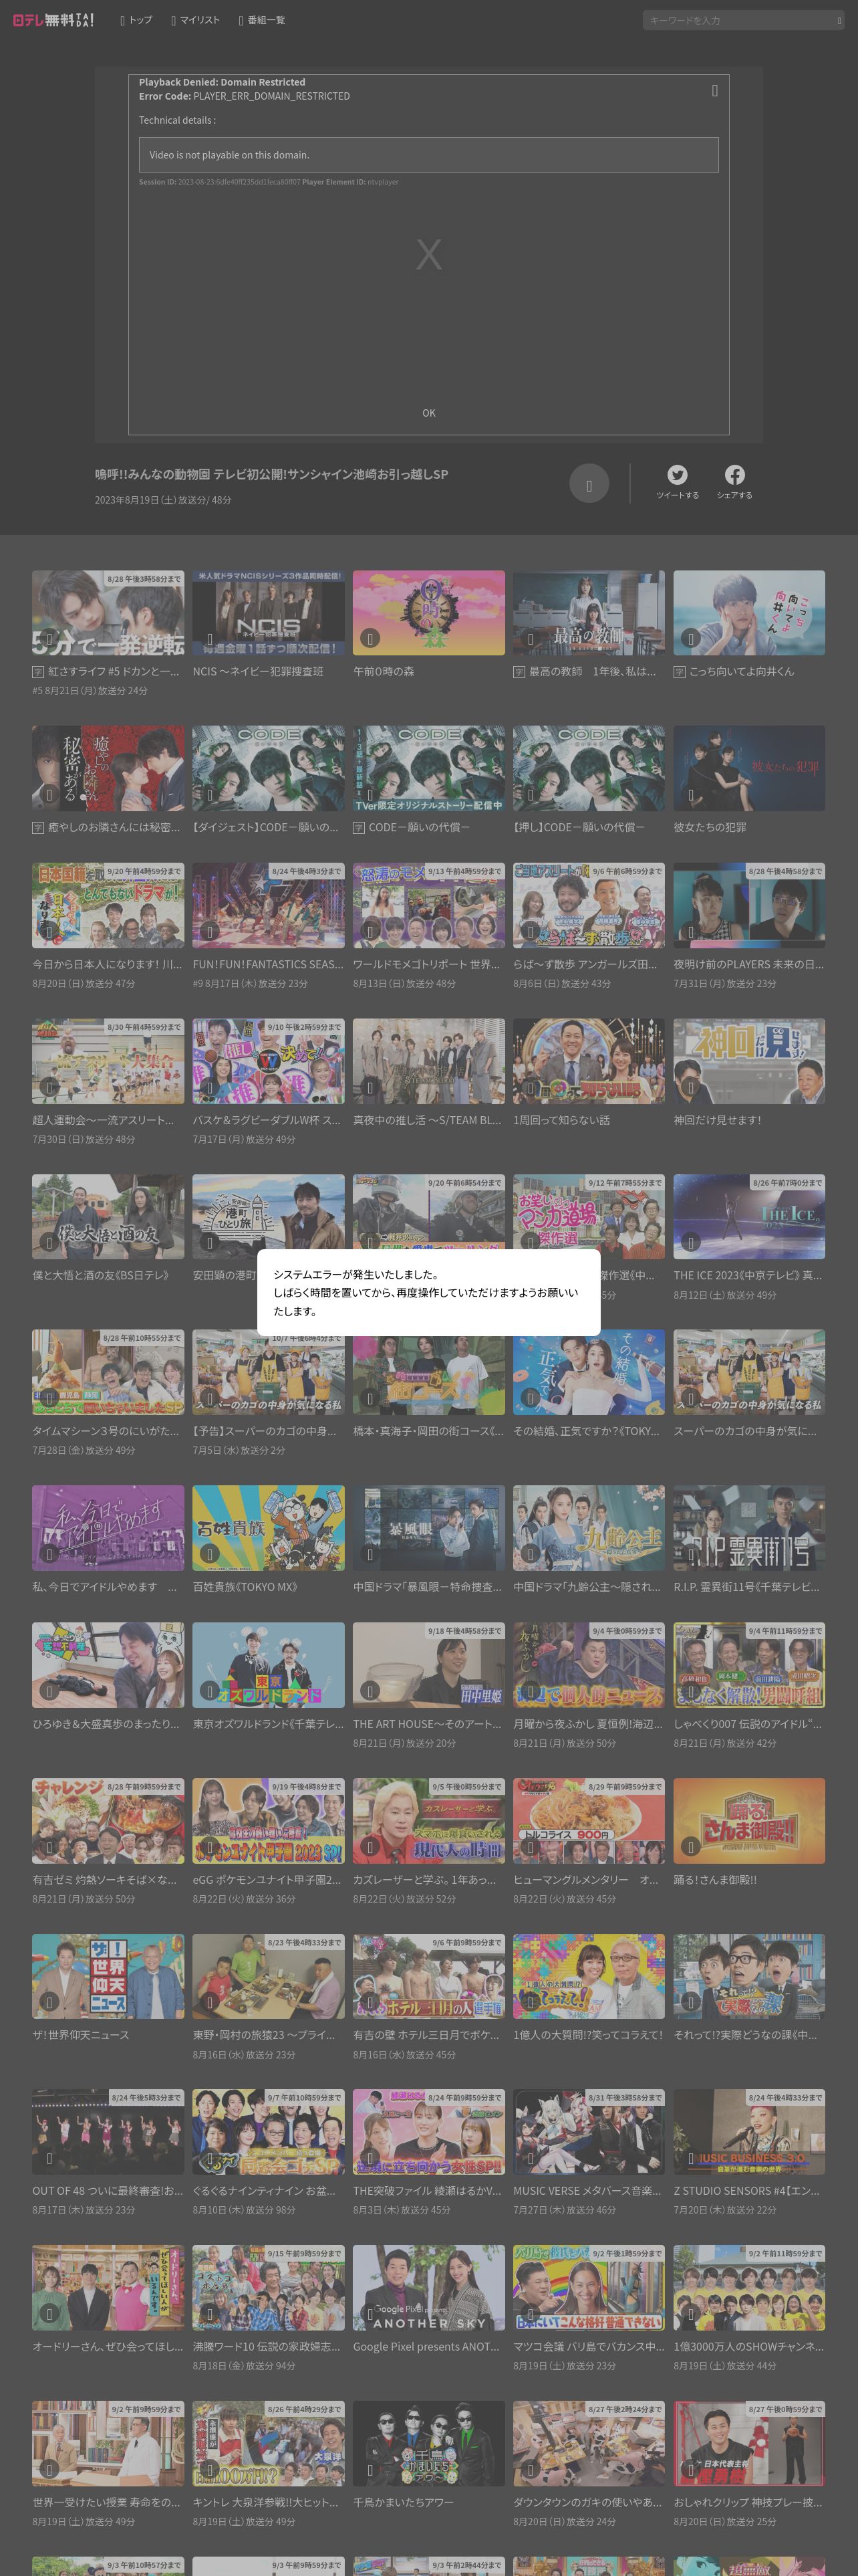
Task: Add episode to My List round button
Action: click(588, 484)
